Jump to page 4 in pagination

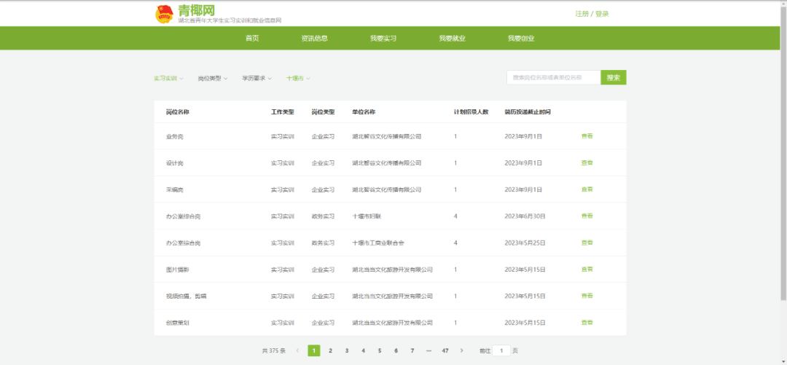(x=363, y=350)
